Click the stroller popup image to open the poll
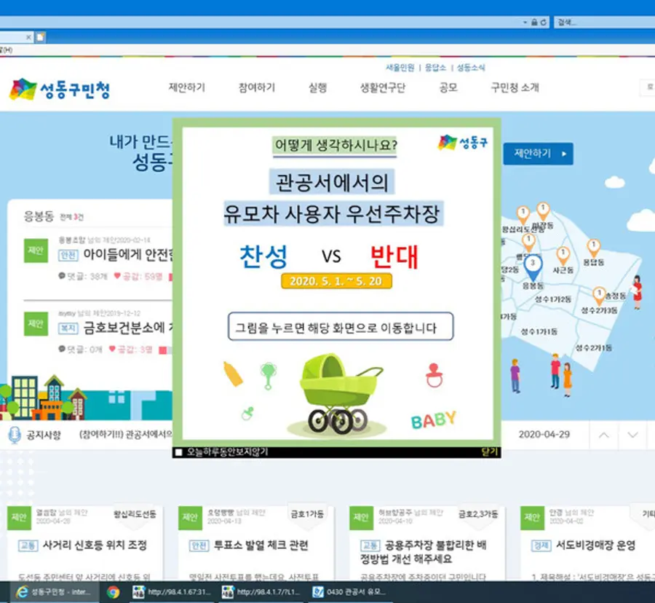The width and height of the screenshot is (655, 603). click(x=338, y=283)
